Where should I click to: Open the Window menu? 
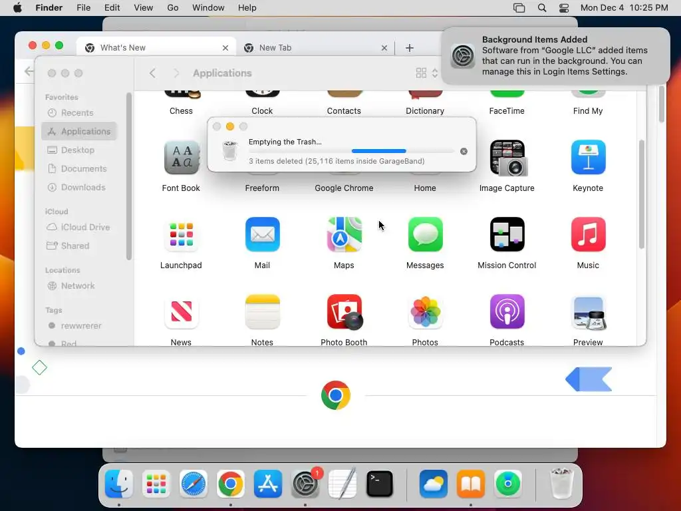tap(208, 8)
